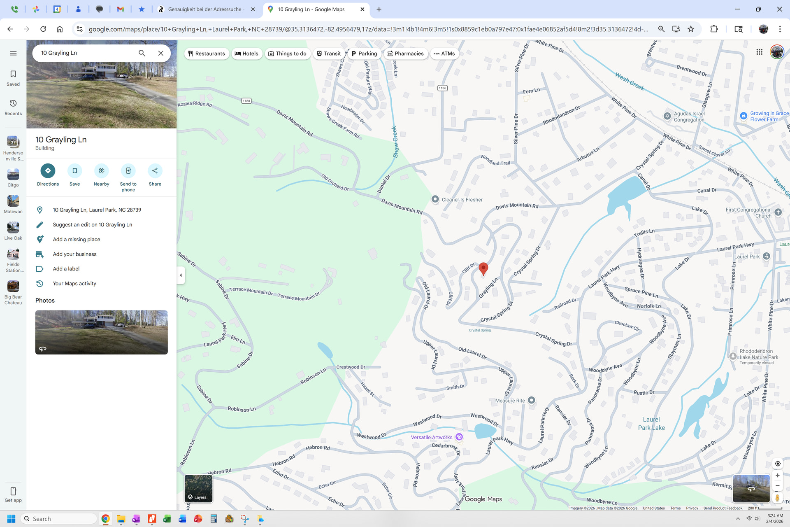
Task: Toggle Layers satellite view
Action: [198, 489]
